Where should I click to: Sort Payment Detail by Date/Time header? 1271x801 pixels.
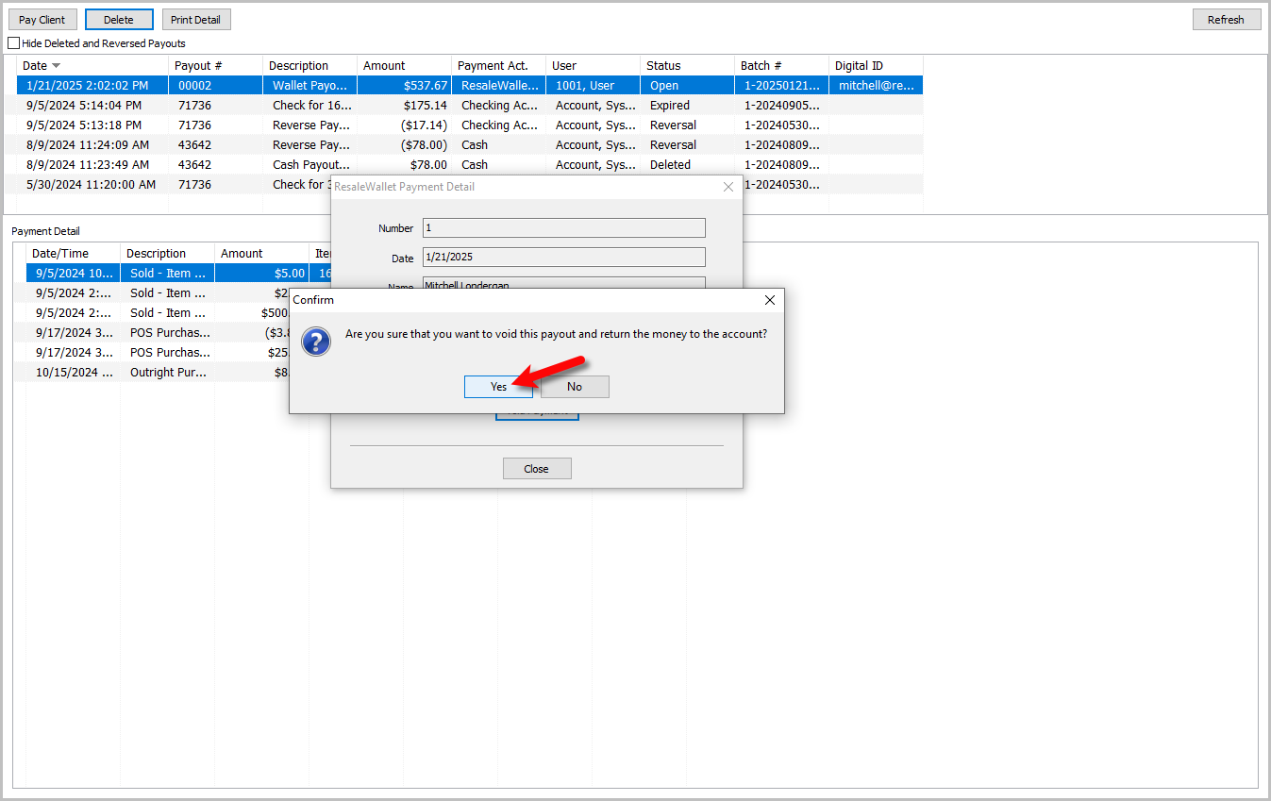click(73, 254)
